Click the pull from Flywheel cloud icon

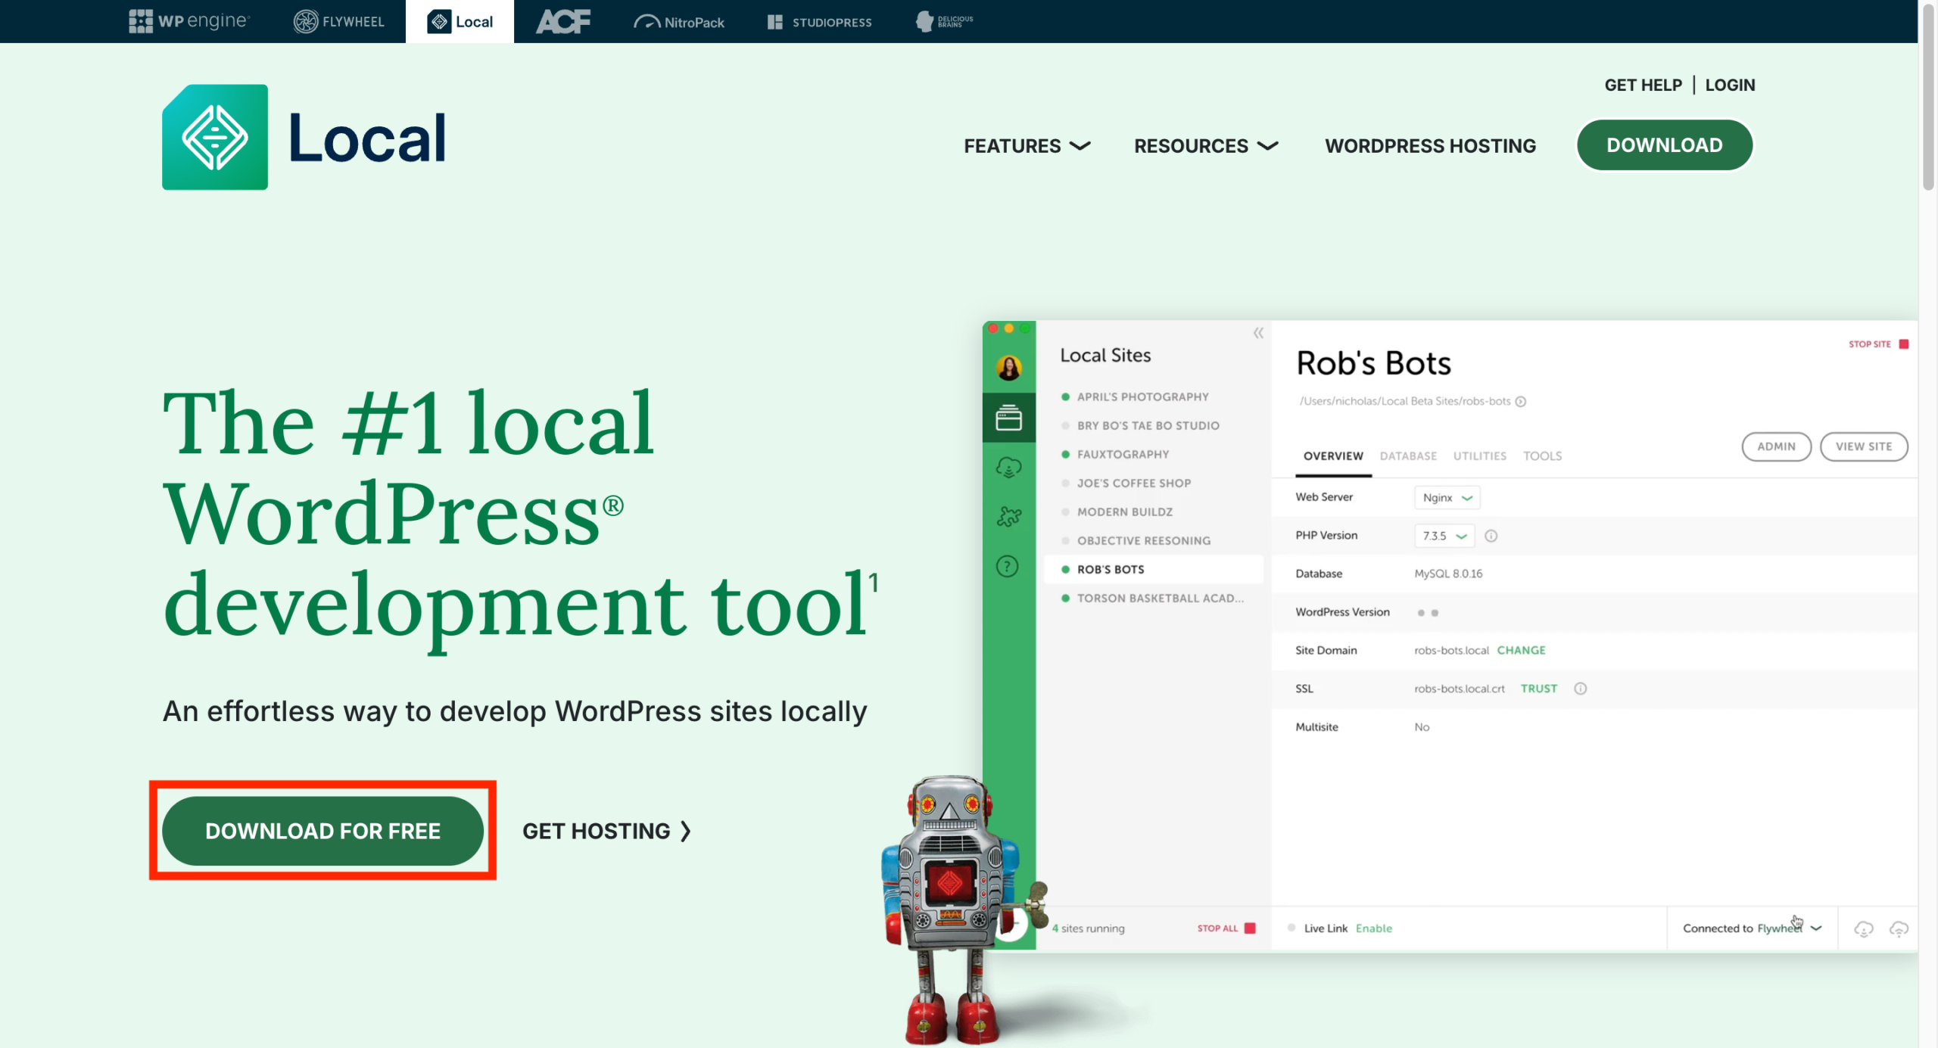1863,928
